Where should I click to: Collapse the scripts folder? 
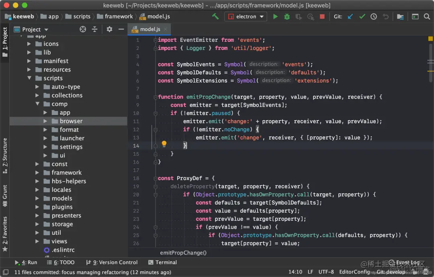29,78
